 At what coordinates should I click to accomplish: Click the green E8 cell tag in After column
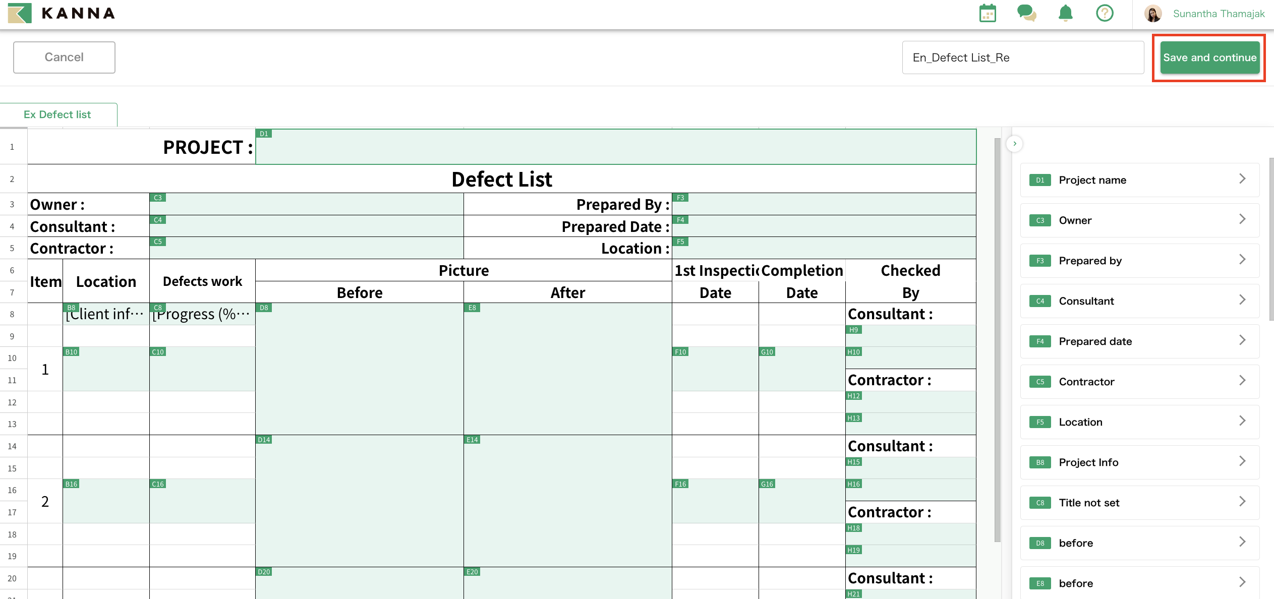472,307
